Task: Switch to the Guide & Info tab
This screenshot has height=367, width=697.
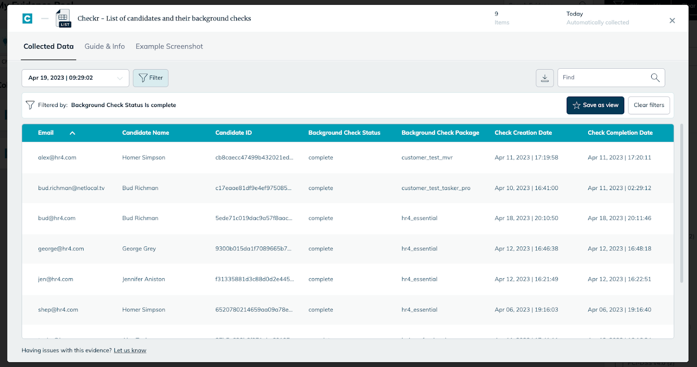Action: (105, 47)
